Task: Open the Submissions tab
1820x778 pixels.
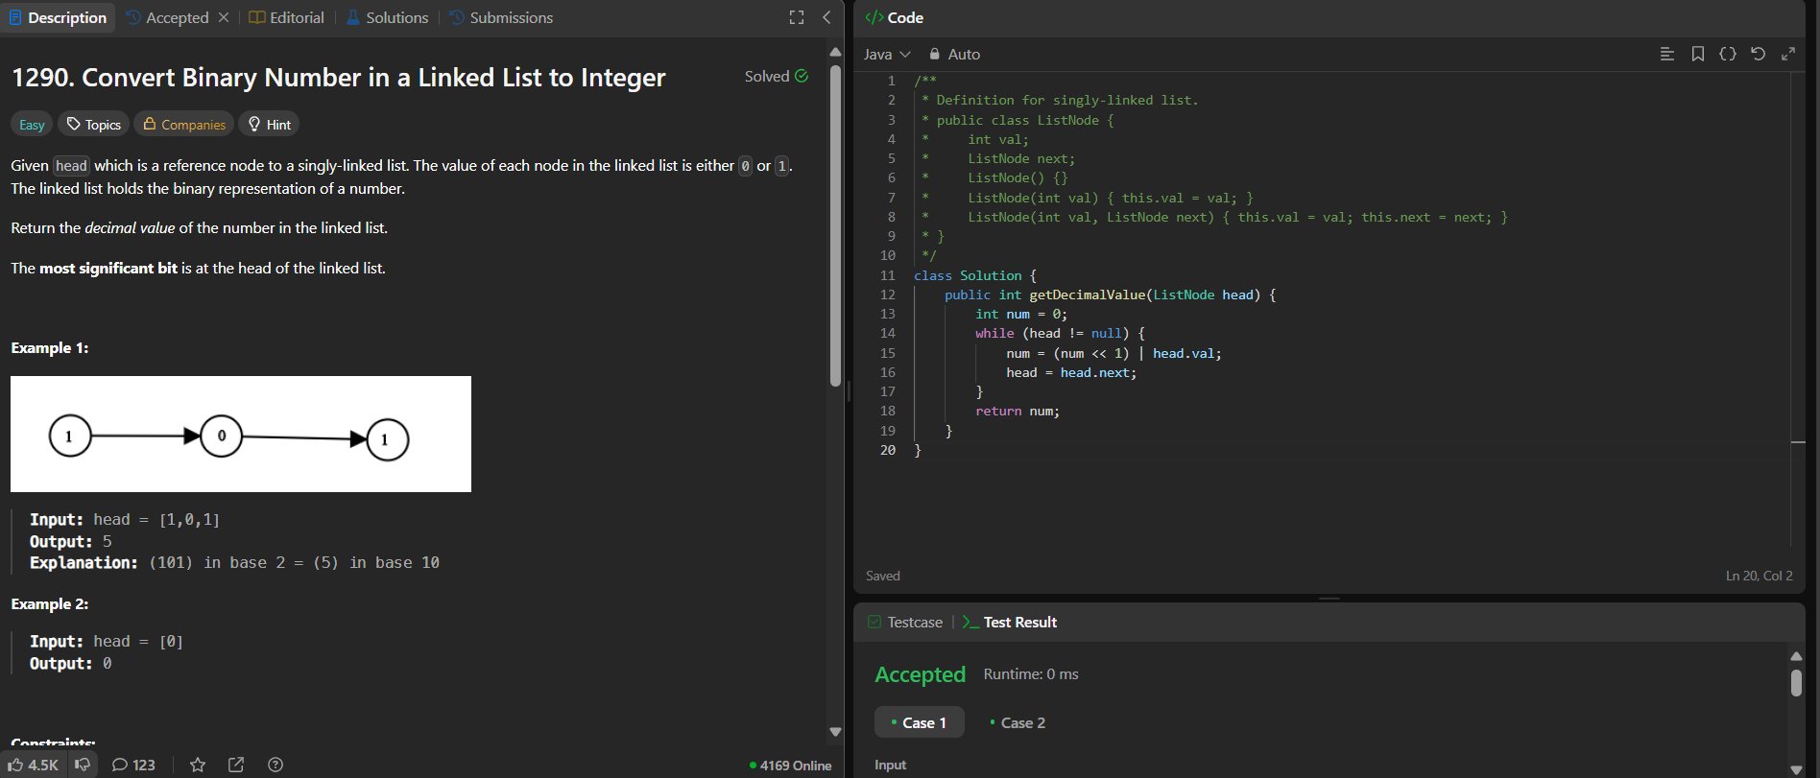Action: tap(501, 17)
